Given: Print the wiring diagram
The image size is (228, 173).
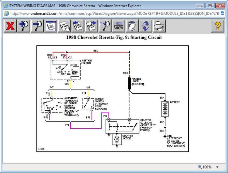Looking at the screenshot, I should pos(159,26).
